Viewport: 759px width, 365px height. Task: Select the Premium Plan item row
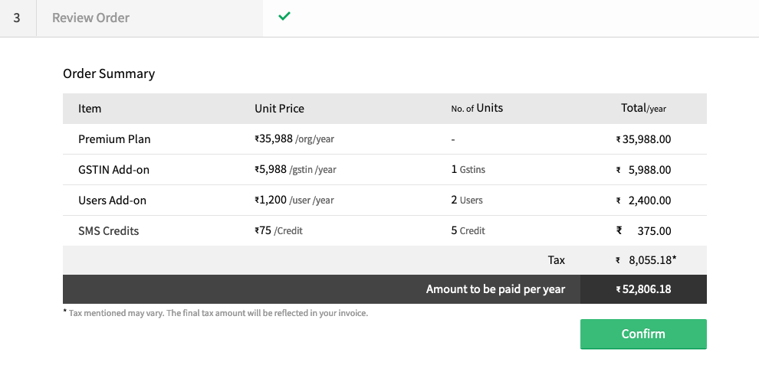(114, 139)
